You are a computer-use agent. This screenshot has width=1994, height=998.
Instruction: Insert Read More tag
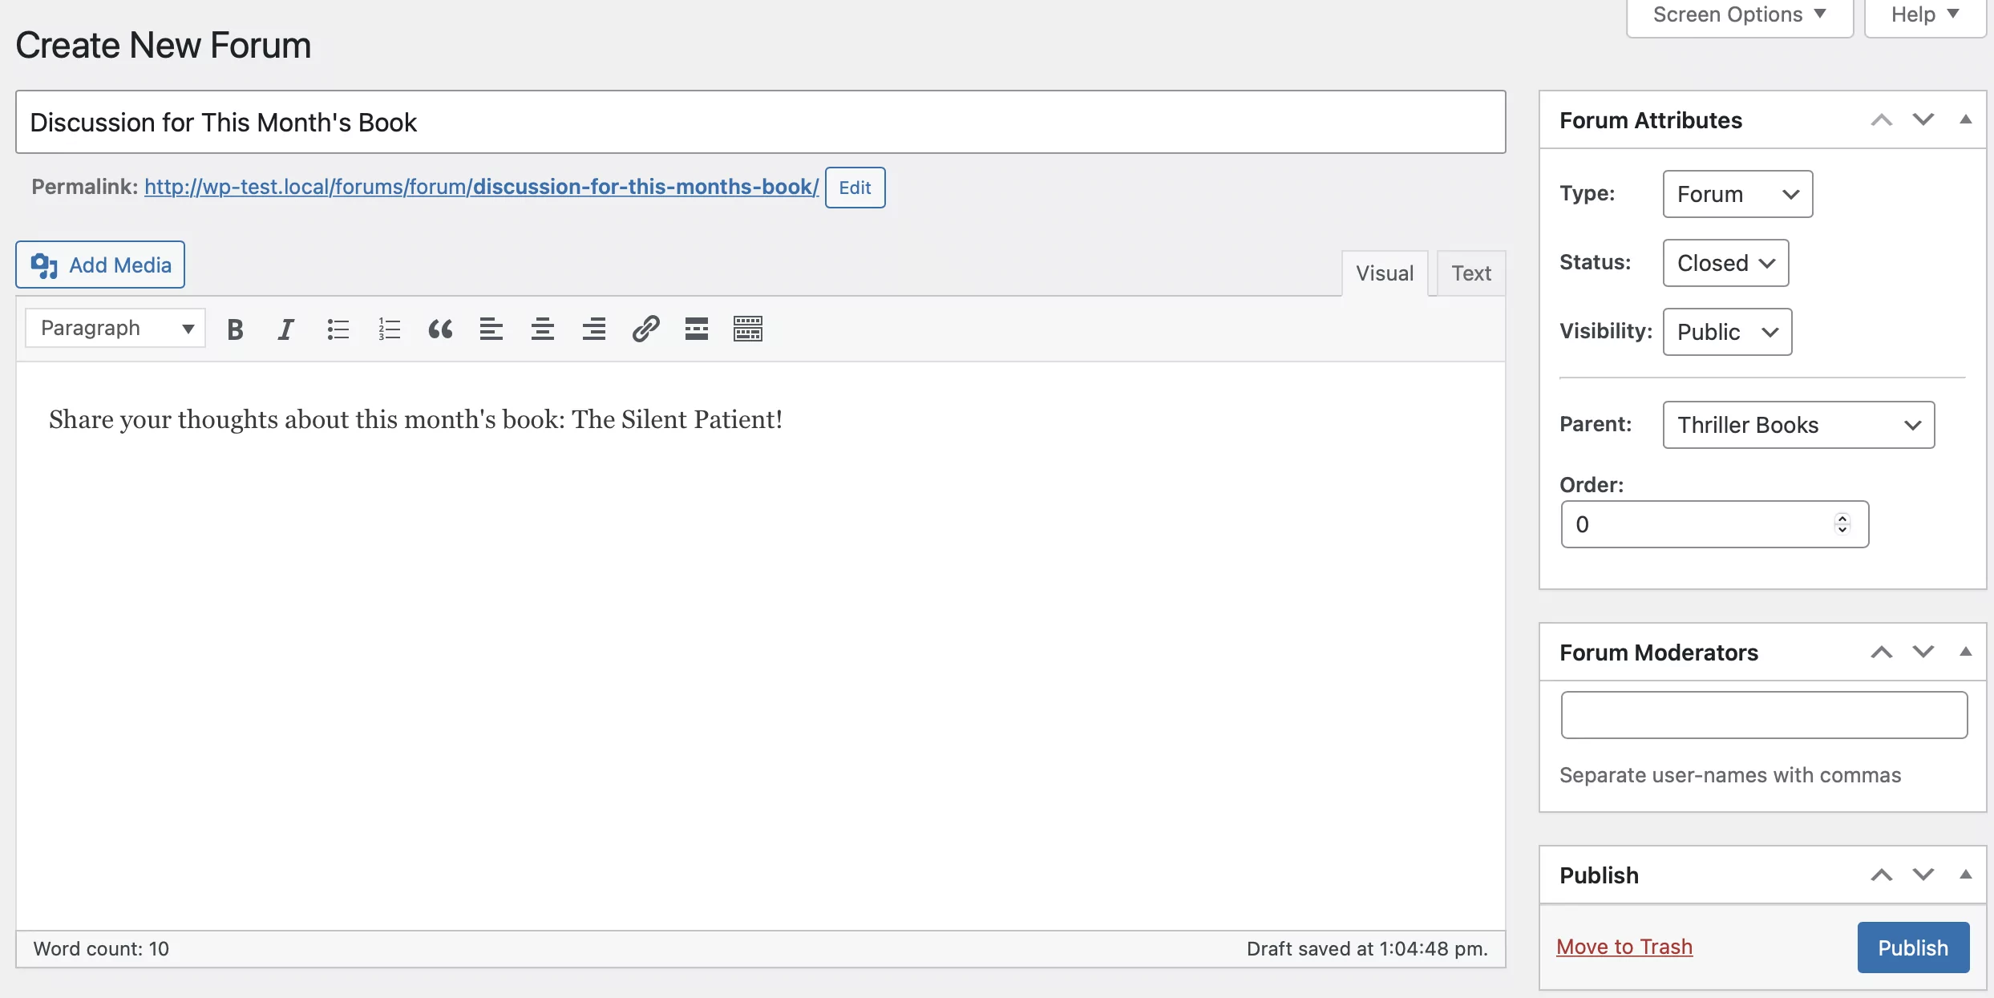(697, 329)
